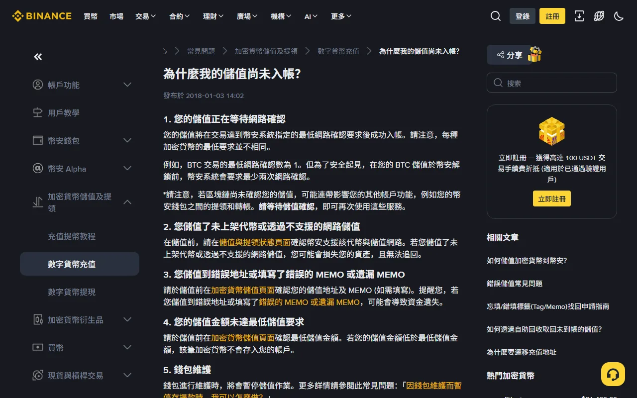The width and height of the screenshot is (637, 398).
Task: Click the 立即註冊 button
Action: click(x=552, y=199)
